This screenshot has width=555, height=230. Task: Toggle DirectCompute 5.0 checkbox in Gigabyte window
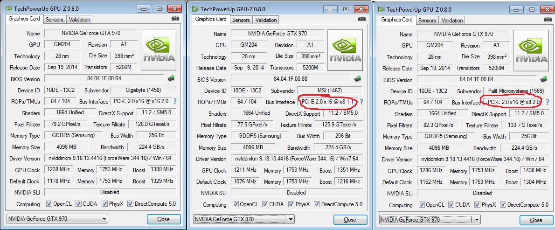tap(130, 204)
